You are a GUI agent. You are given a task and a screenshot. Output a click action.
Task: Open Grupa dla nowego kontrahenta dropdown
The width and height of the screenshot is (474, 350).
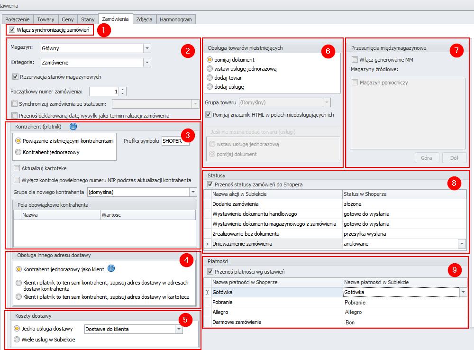[x=193, y=192]
